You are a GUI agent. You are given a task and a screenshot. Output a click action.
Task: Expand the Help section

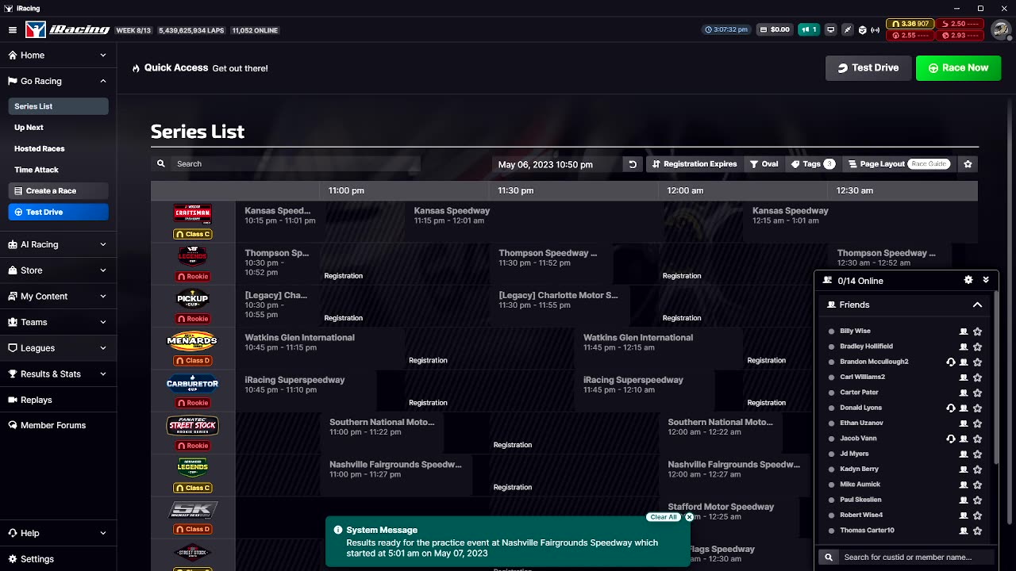pos(58,533)
